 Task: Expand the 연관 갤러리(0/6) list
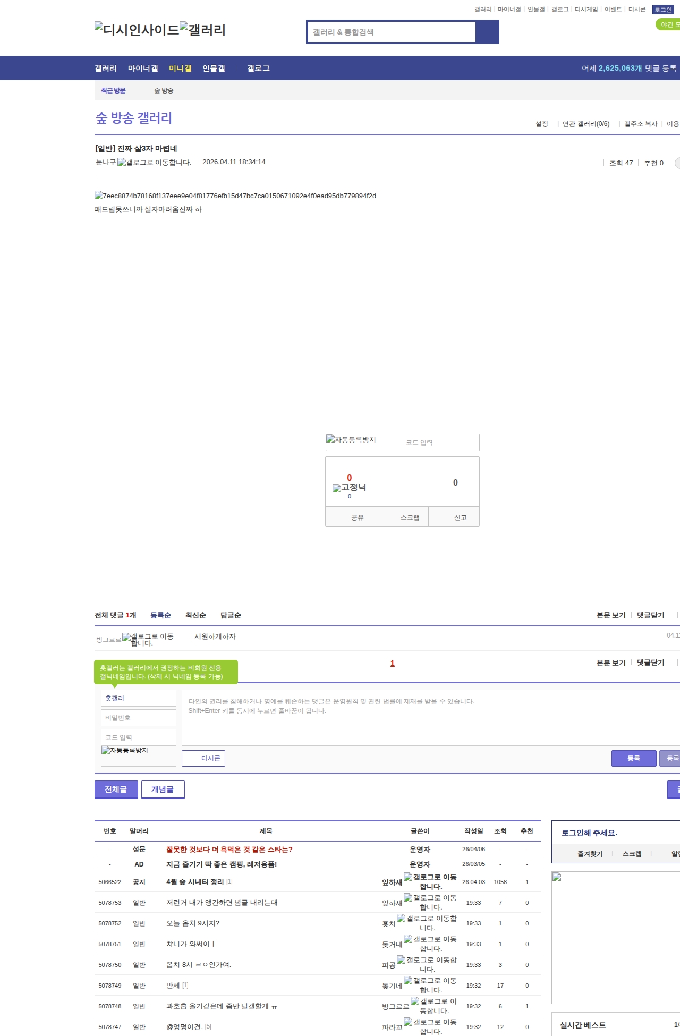pos(586,124)
